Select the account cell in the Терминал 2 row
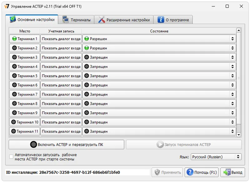 pyautogui.click(x=61, y=48)
